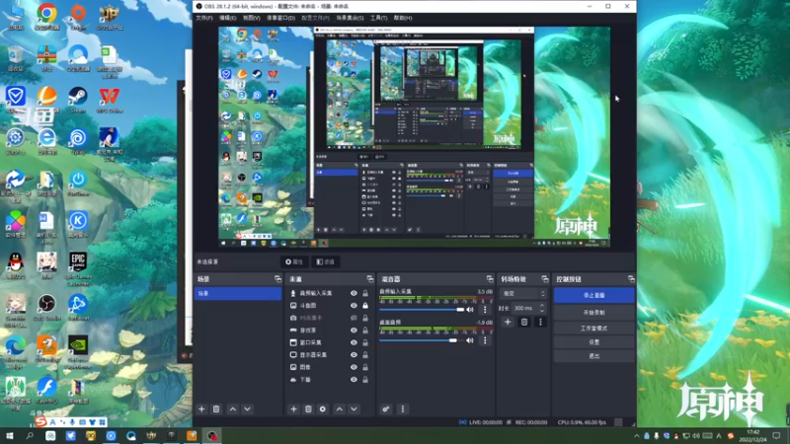Screen dimensions: 790x444
Task: Open the transition three-dot properties menu
Action: [x=540, y=322]
